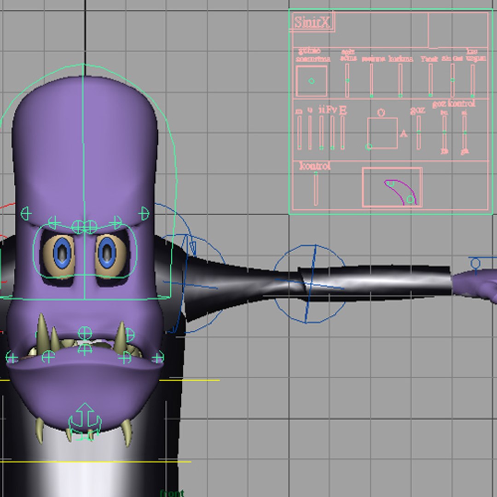Select the upper lip center crosshair control
The height and width of the screenshot is (497, 497).
click(x=85, y=333)
